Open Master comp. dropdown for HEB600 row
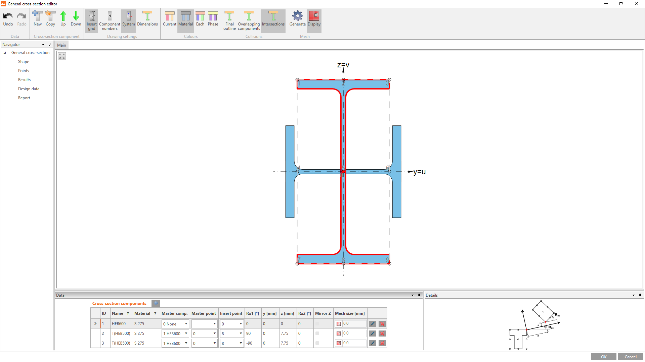This screenshot has height=362, width=645. 186,324
